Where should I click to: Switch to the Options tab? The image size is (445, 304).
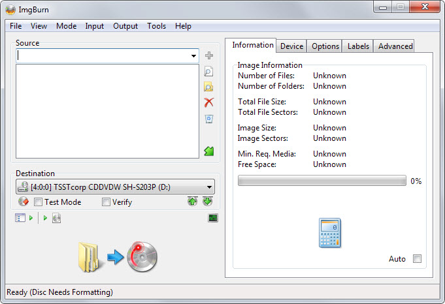tap(325, 46)
